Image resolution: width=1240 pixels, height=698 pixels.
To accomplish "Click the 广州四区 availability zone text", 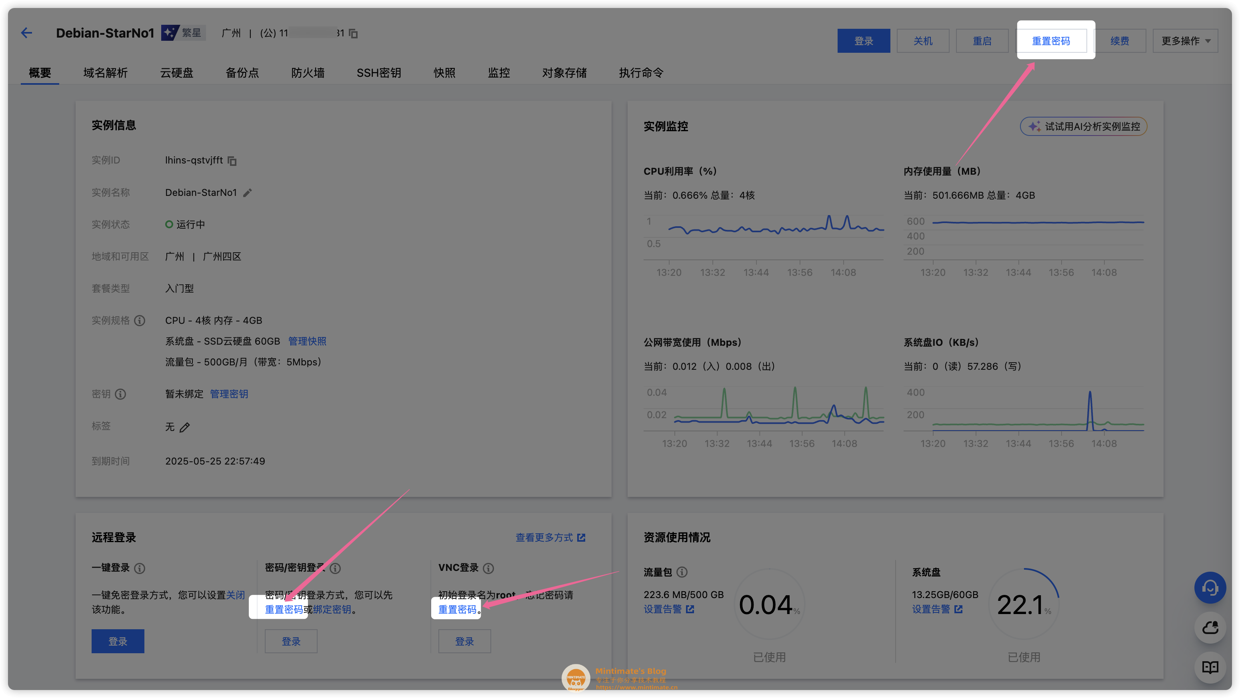I will [x=222, y=257].
